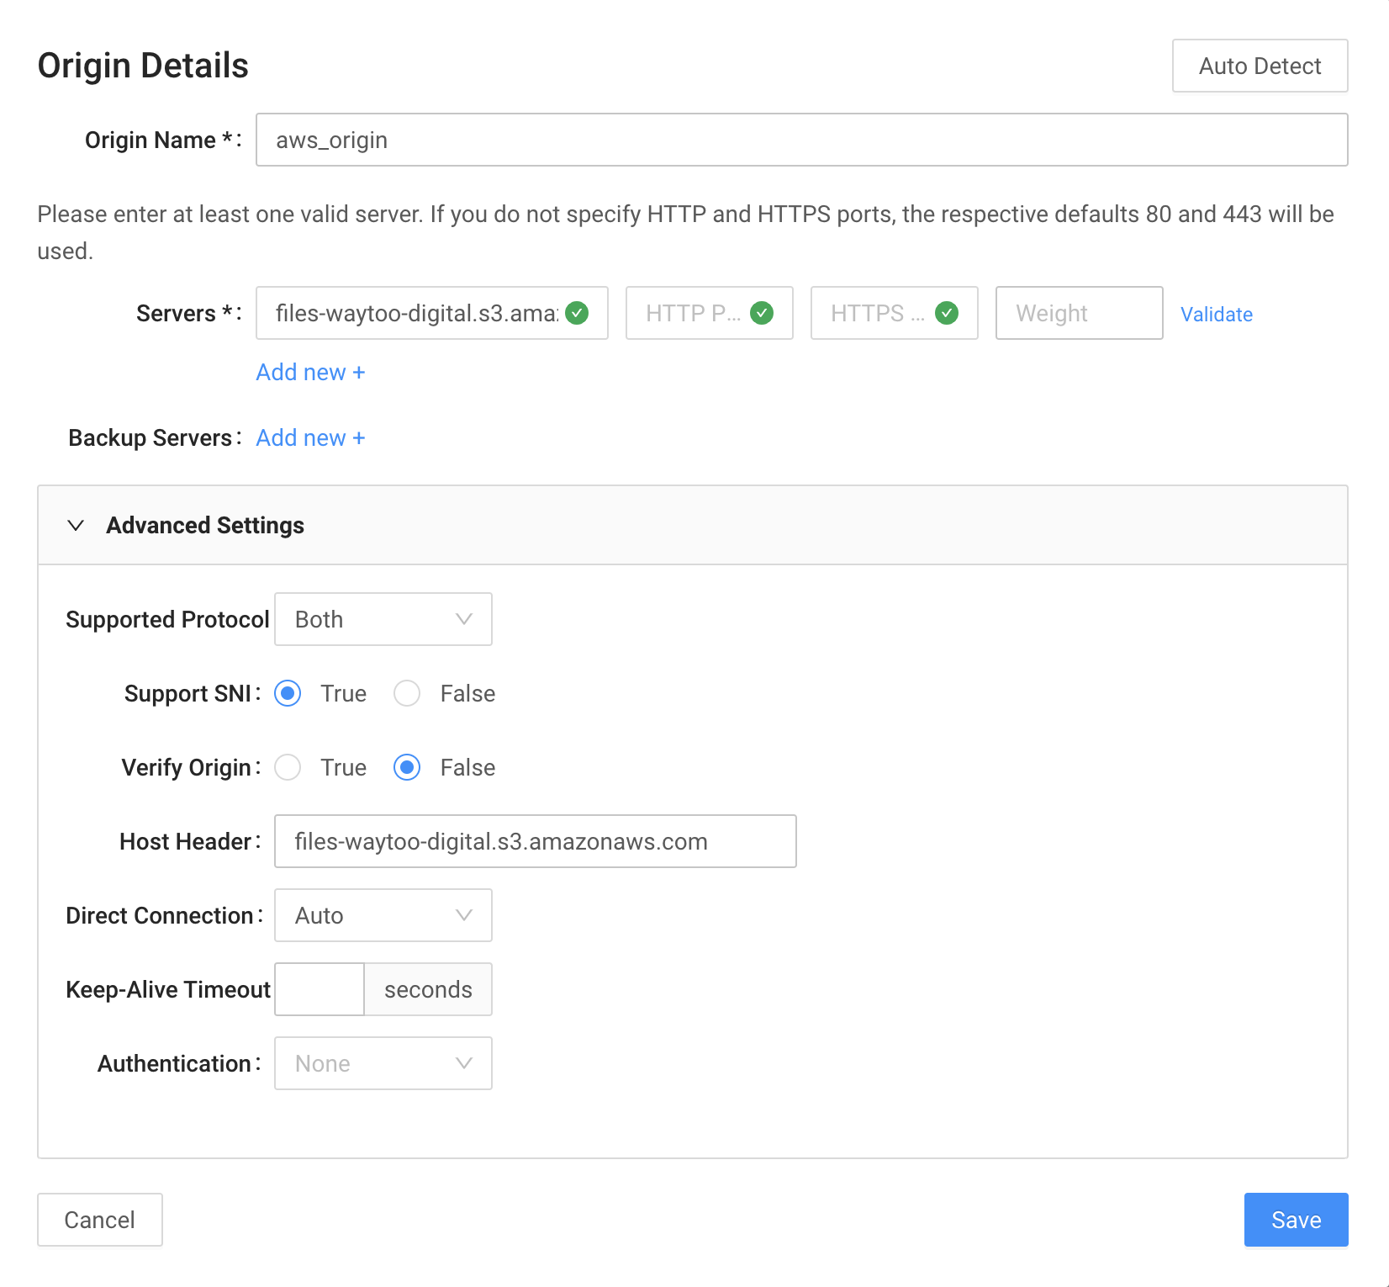This screenshot has height=1287, width=1389.
Task: Click the Save button
Action: coord(1296,1220)
